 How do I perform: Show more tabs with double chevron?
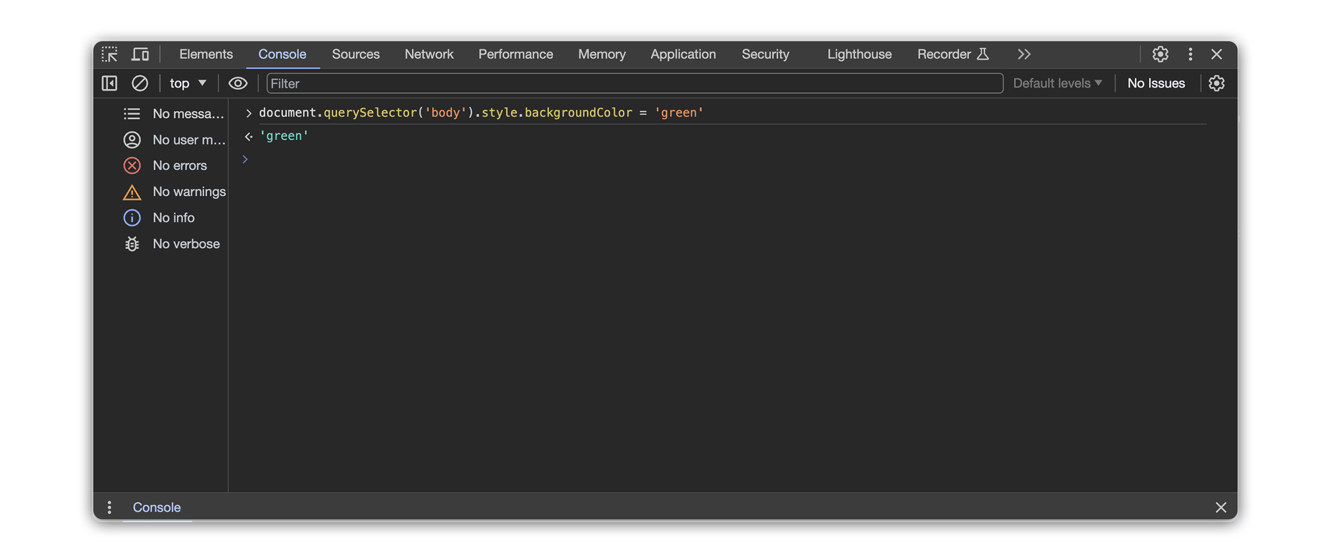click(x=1024, y=54)
